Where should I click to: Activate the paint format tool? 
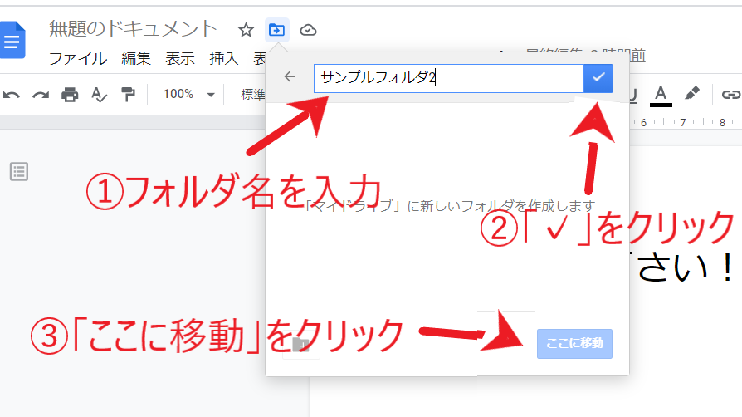coord(129,95)
